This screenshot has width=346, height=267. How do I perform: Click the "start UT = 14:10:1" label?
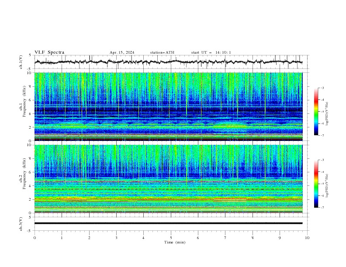tap(211, 52)
